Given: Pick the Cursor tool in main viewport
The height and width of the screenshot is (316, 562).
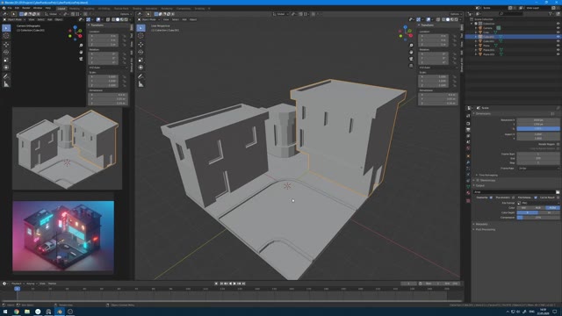Looking at the screenshot, I should coord(140,35).
